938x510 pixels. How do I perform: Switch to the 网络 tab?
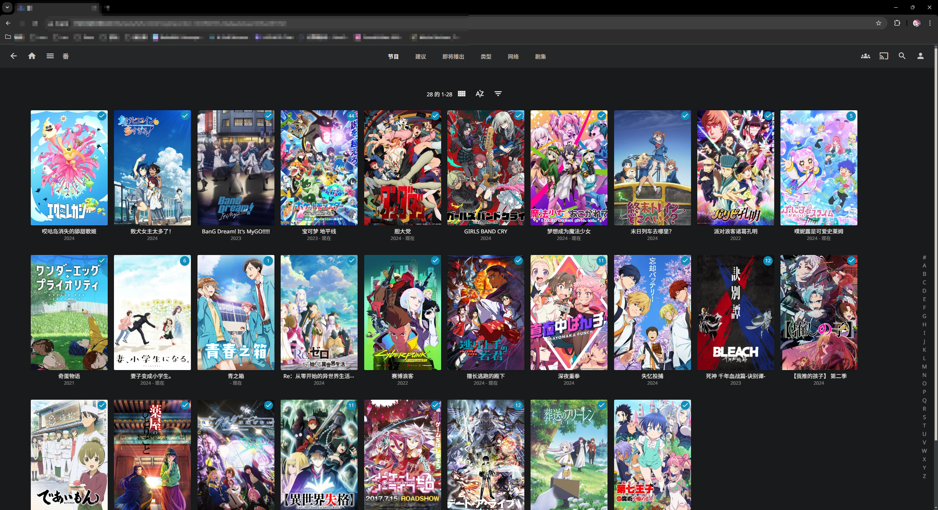click(513, 56)
